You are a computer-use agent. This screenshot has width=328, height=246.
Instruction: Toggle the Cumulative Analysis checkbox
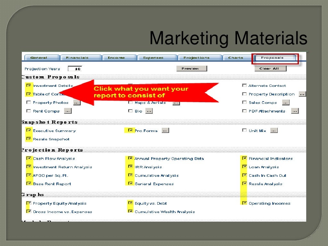click(130, 175)
